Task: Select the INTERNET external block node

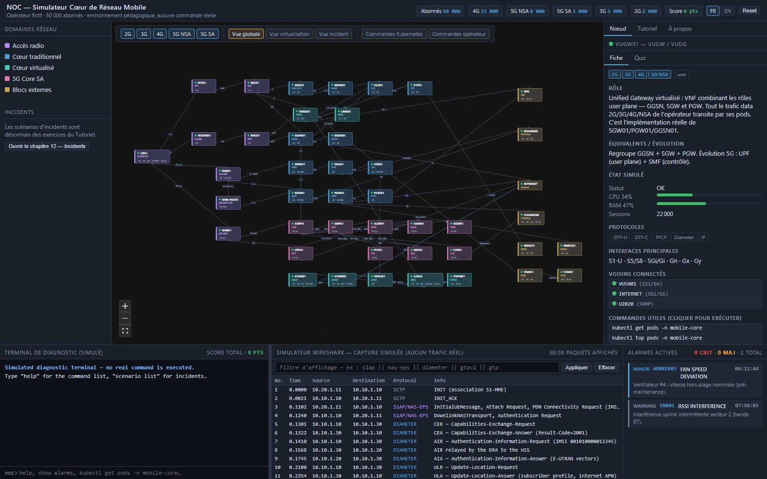Action: (530, 185)
